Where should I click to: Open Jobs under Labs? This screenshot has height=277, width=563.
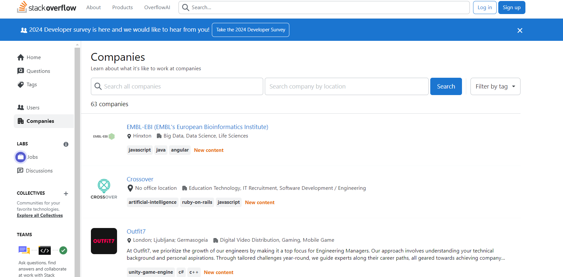click(33, 157)
